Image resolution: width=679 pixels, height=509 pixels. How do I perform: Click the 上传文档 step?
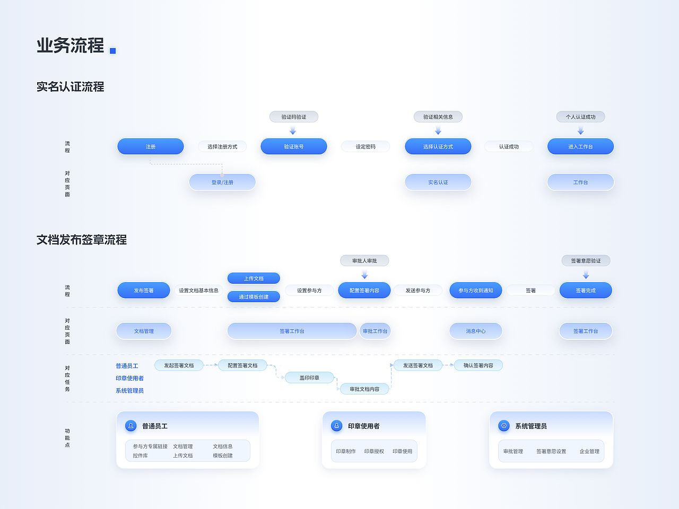tap(254, 278)
